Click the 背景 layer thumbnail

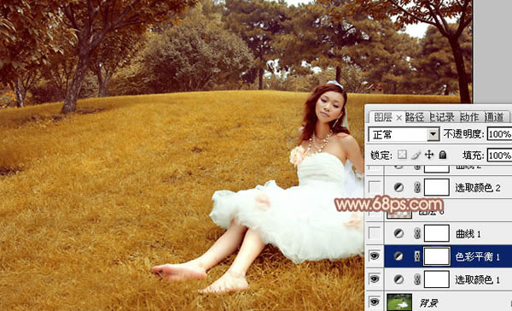(399, 302)
